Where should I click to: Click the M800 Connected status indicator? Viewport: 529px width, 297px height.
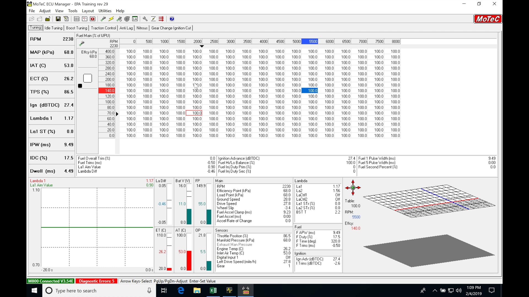pyautogui.click(x=50, y=281)
